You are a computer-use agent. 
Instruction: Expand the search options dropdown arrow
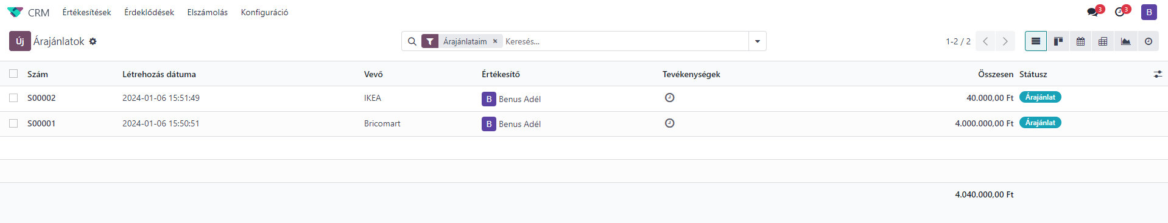(x=758, y=41)
